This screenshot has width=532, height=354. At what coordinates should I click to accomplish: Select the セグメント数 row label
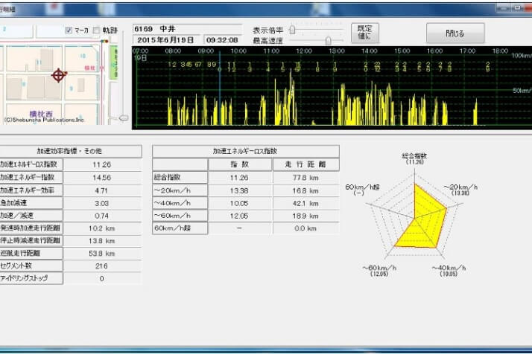31,265
